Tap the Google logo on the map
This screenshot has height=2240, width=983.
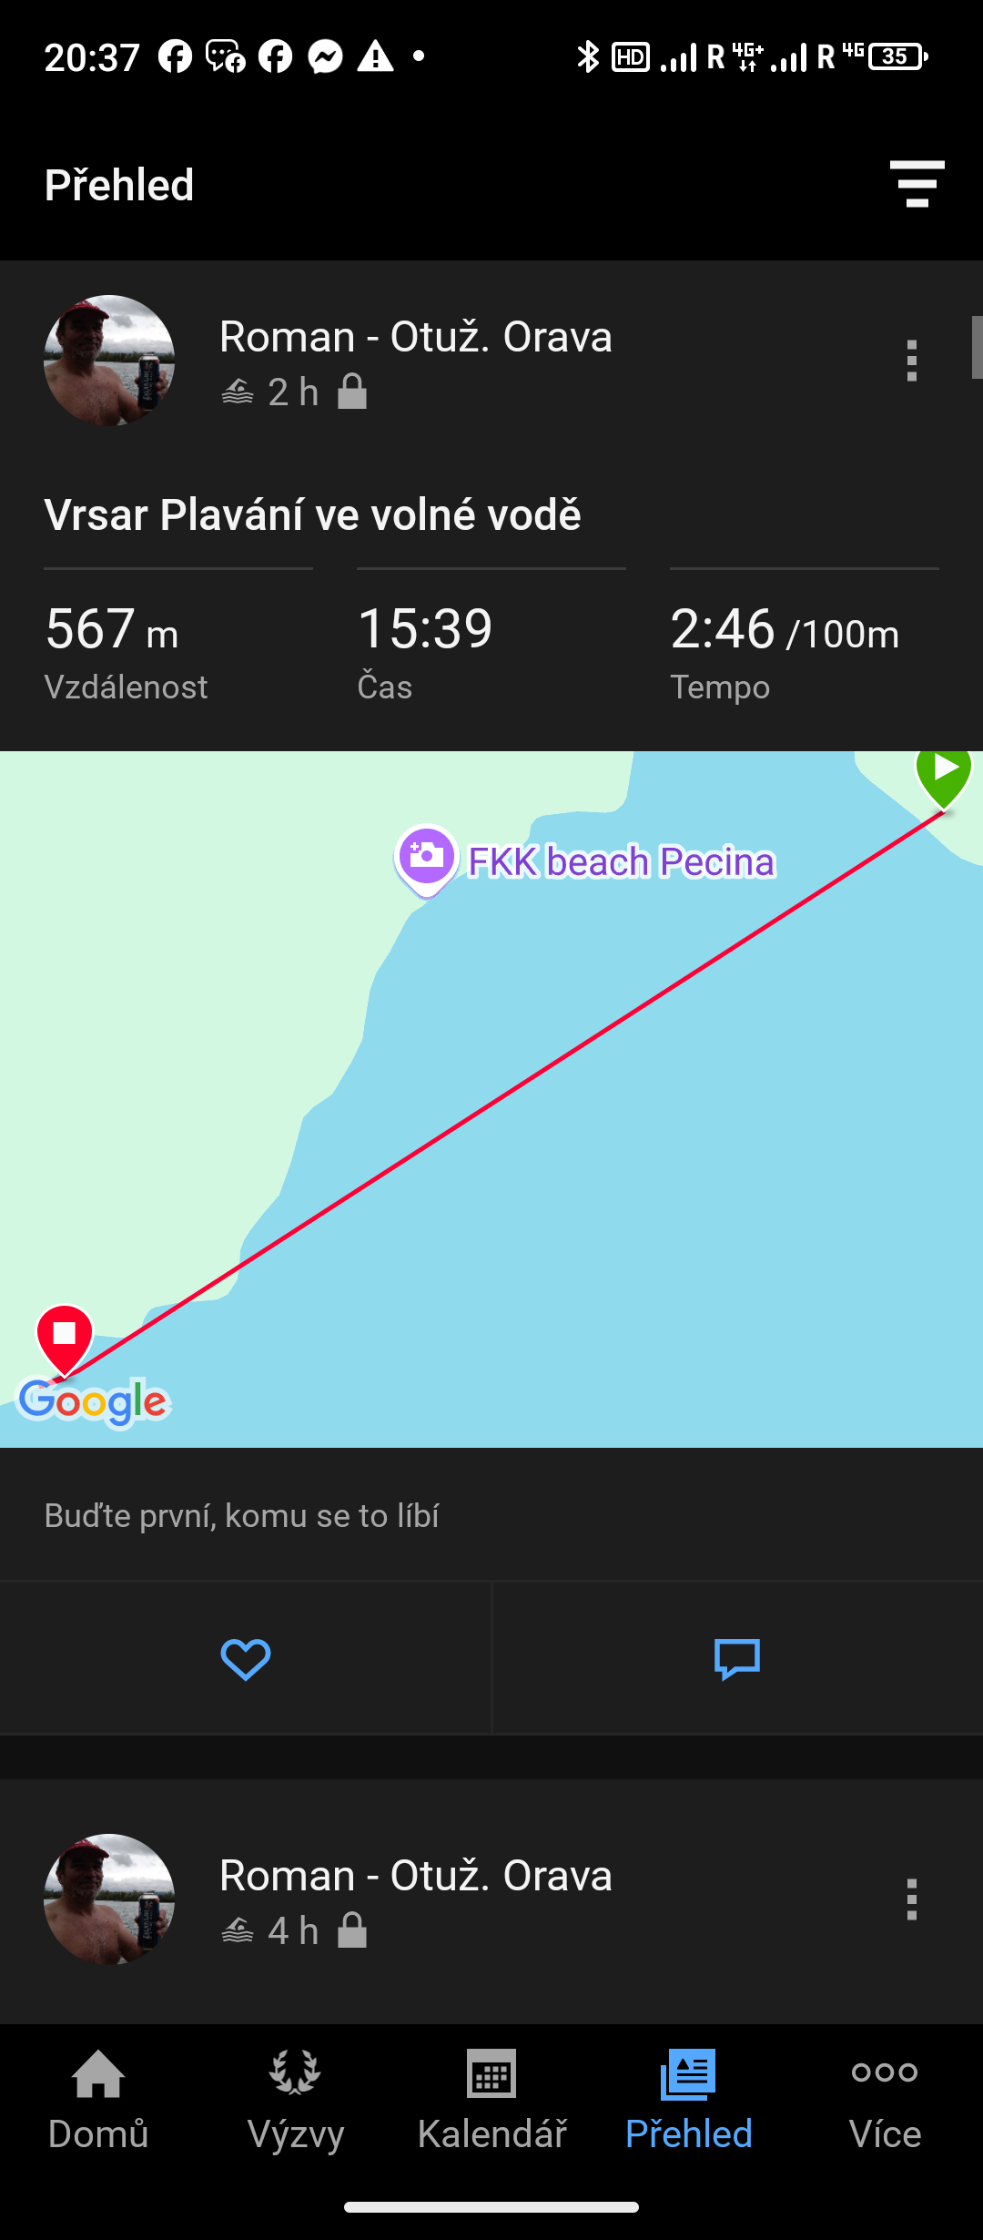coord(94,1402)
